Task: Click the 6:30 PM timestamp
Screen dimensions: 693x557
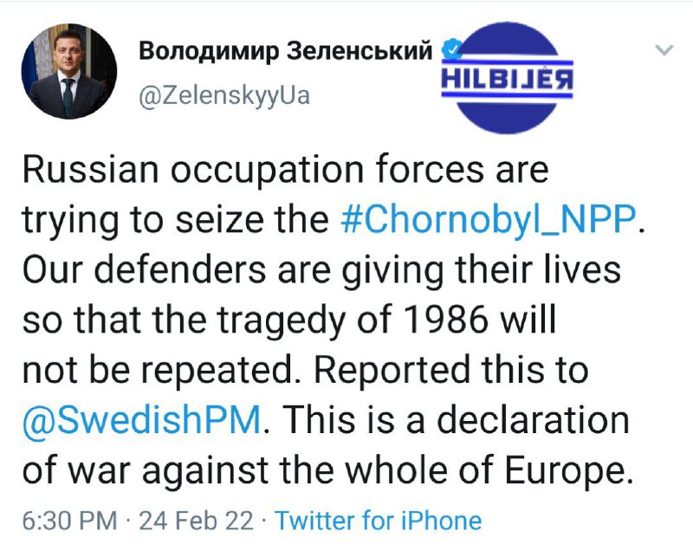Action: tap(70, 521)
